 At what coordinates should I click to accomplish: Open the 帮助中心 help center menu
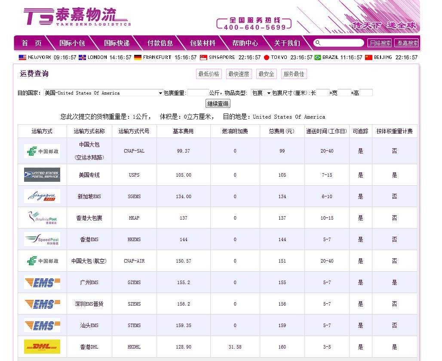245,43
